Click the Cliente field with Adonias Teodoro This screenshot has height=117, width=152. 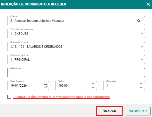76,21
